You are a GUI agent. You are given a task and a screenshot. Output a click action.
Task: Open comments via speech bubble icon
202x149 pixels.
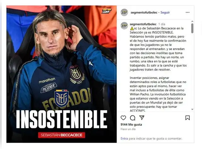133,118
